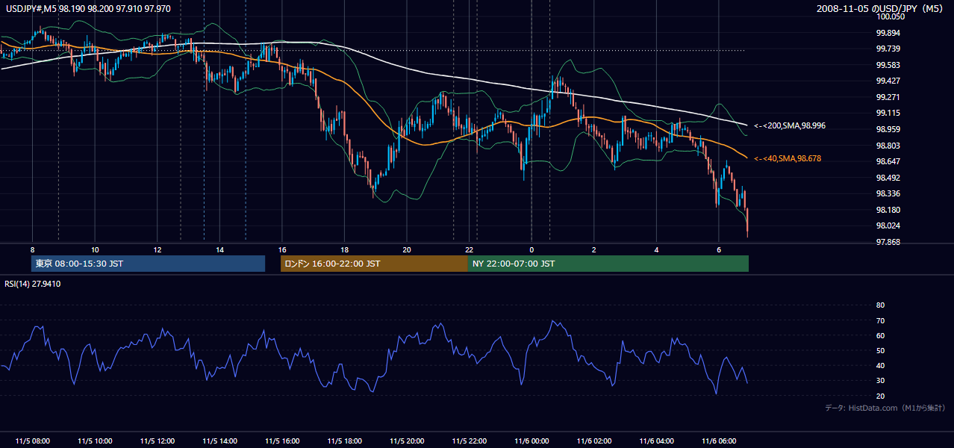The width and height of the screenshot is (954, 448).
Task: Click the bottom time label 11/6 02:00
Action: [594, 441]
